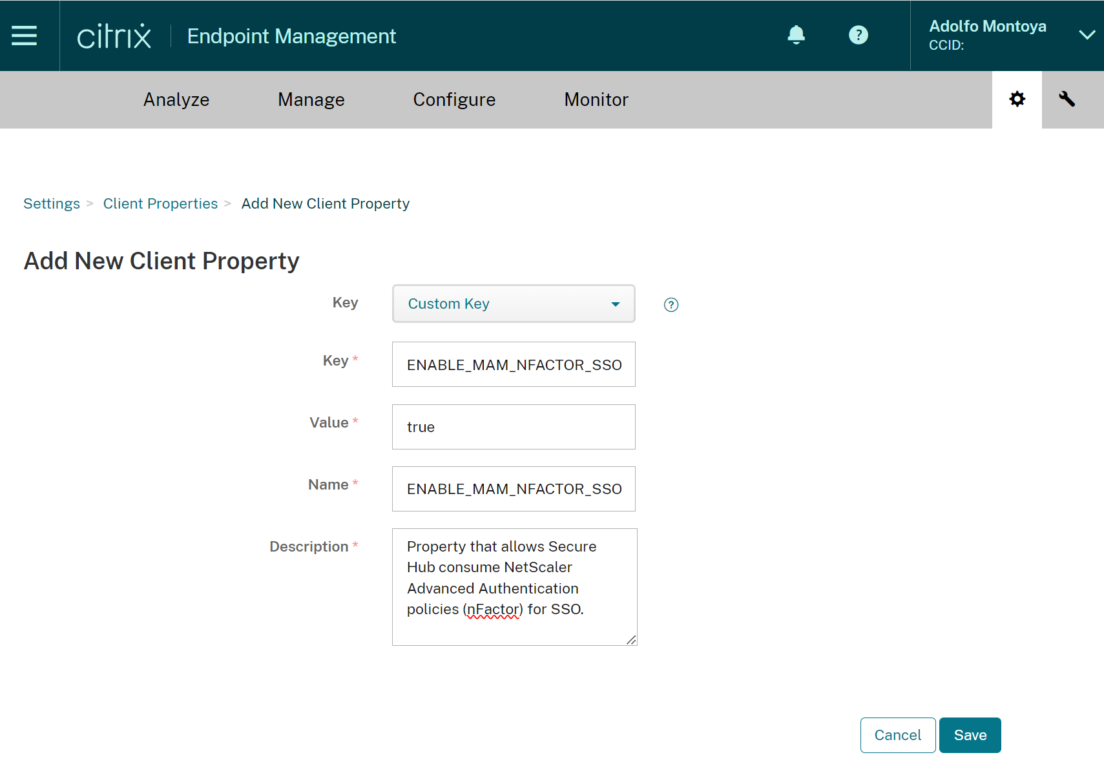Open the Configure tab
This screenshot has width=1104, height=764.
454,99
